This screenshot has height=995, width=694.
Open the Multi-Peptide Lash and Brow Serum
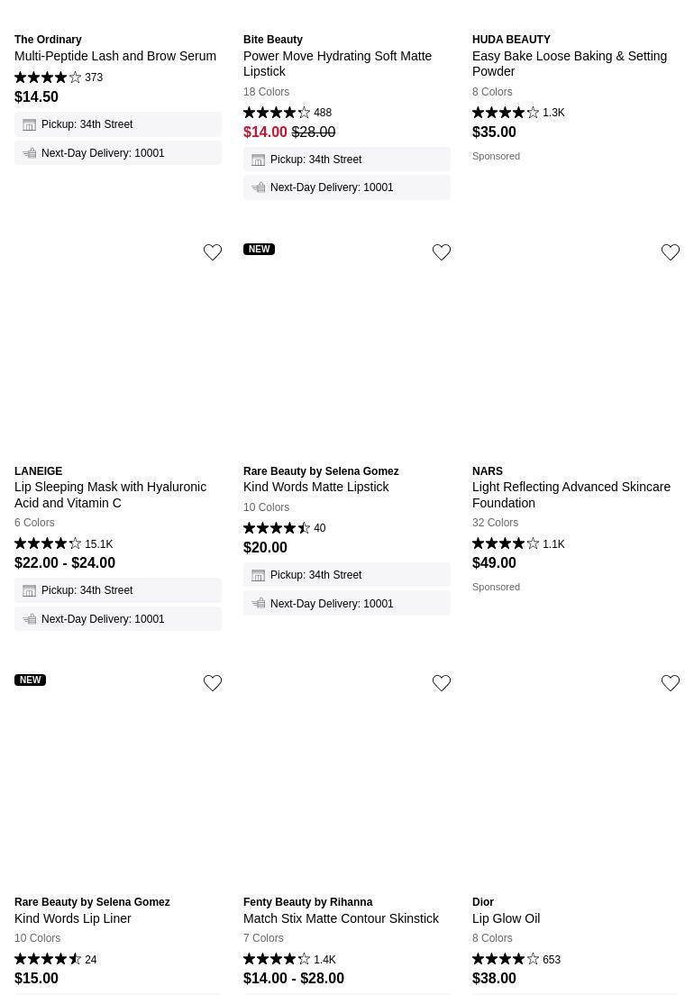(115, 56)
